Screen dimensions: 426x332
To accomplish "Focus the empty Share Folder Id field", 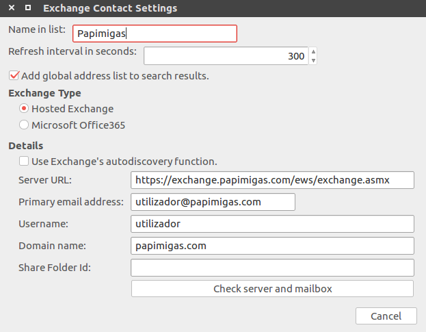I will pos(272,267).
